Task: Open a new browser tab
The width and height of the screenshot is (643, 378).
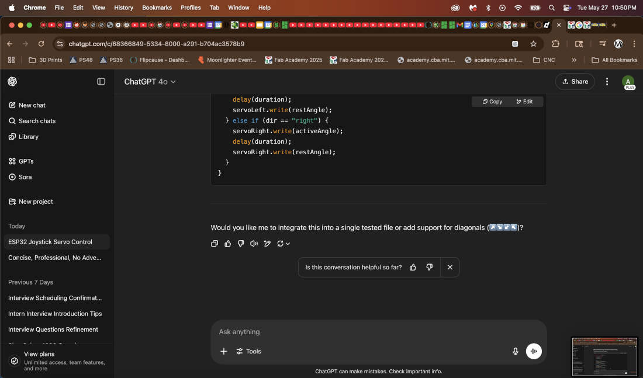Action: tap(614, 25)
